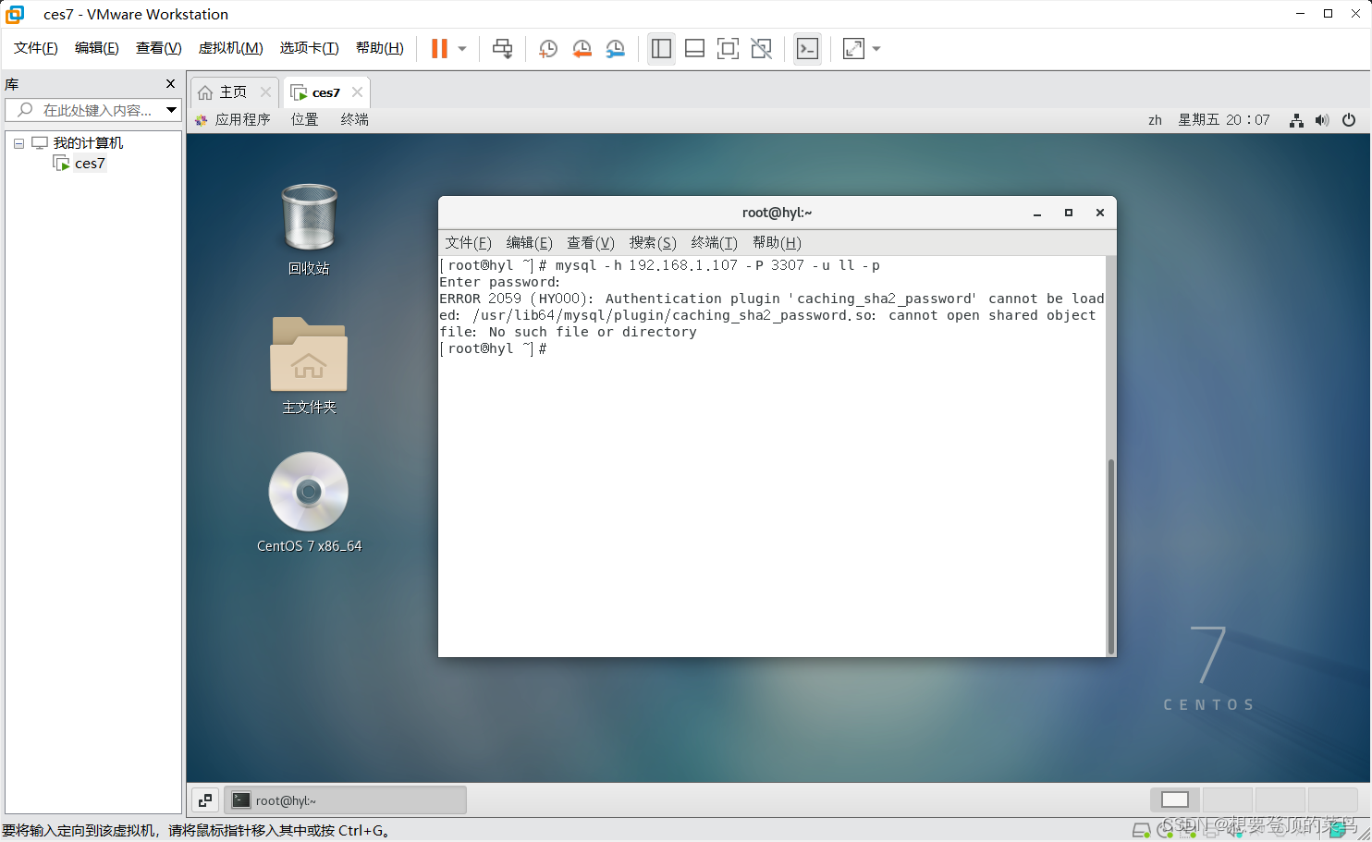1372x842 pixels.
Task: Click the network status icon in CentOS panel
Action: [1296, 120]
